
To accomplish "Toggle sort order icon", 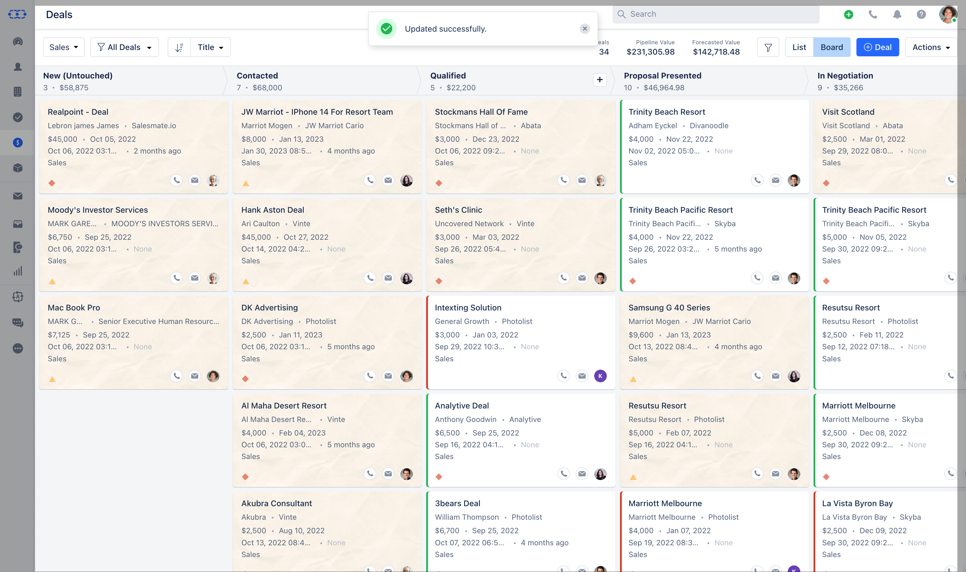I will pyautogui.click(x=179, y=47).
